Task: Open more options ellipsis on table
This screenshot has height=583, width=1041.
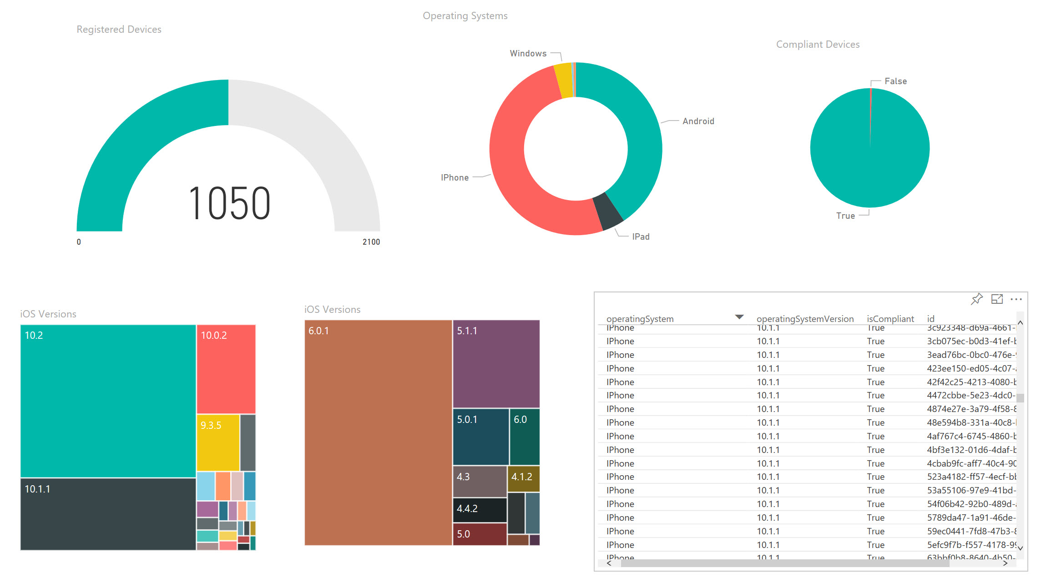Action: point(1016,299)
